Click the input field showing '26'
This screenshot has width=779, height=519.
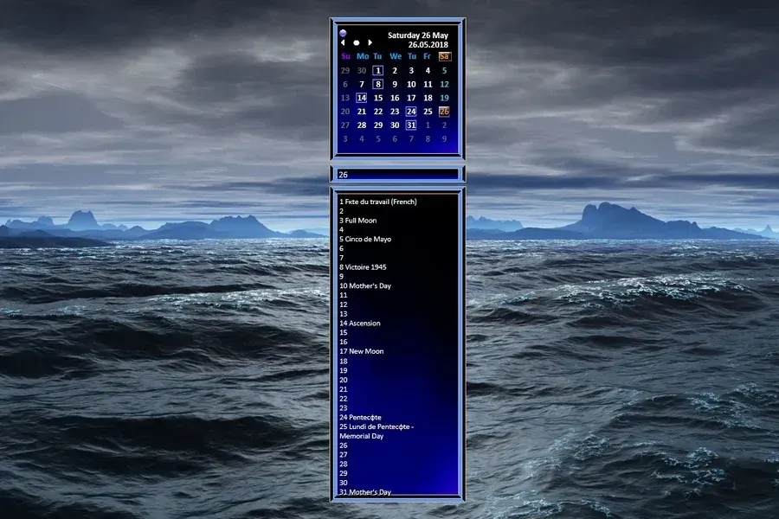[397, 175]
